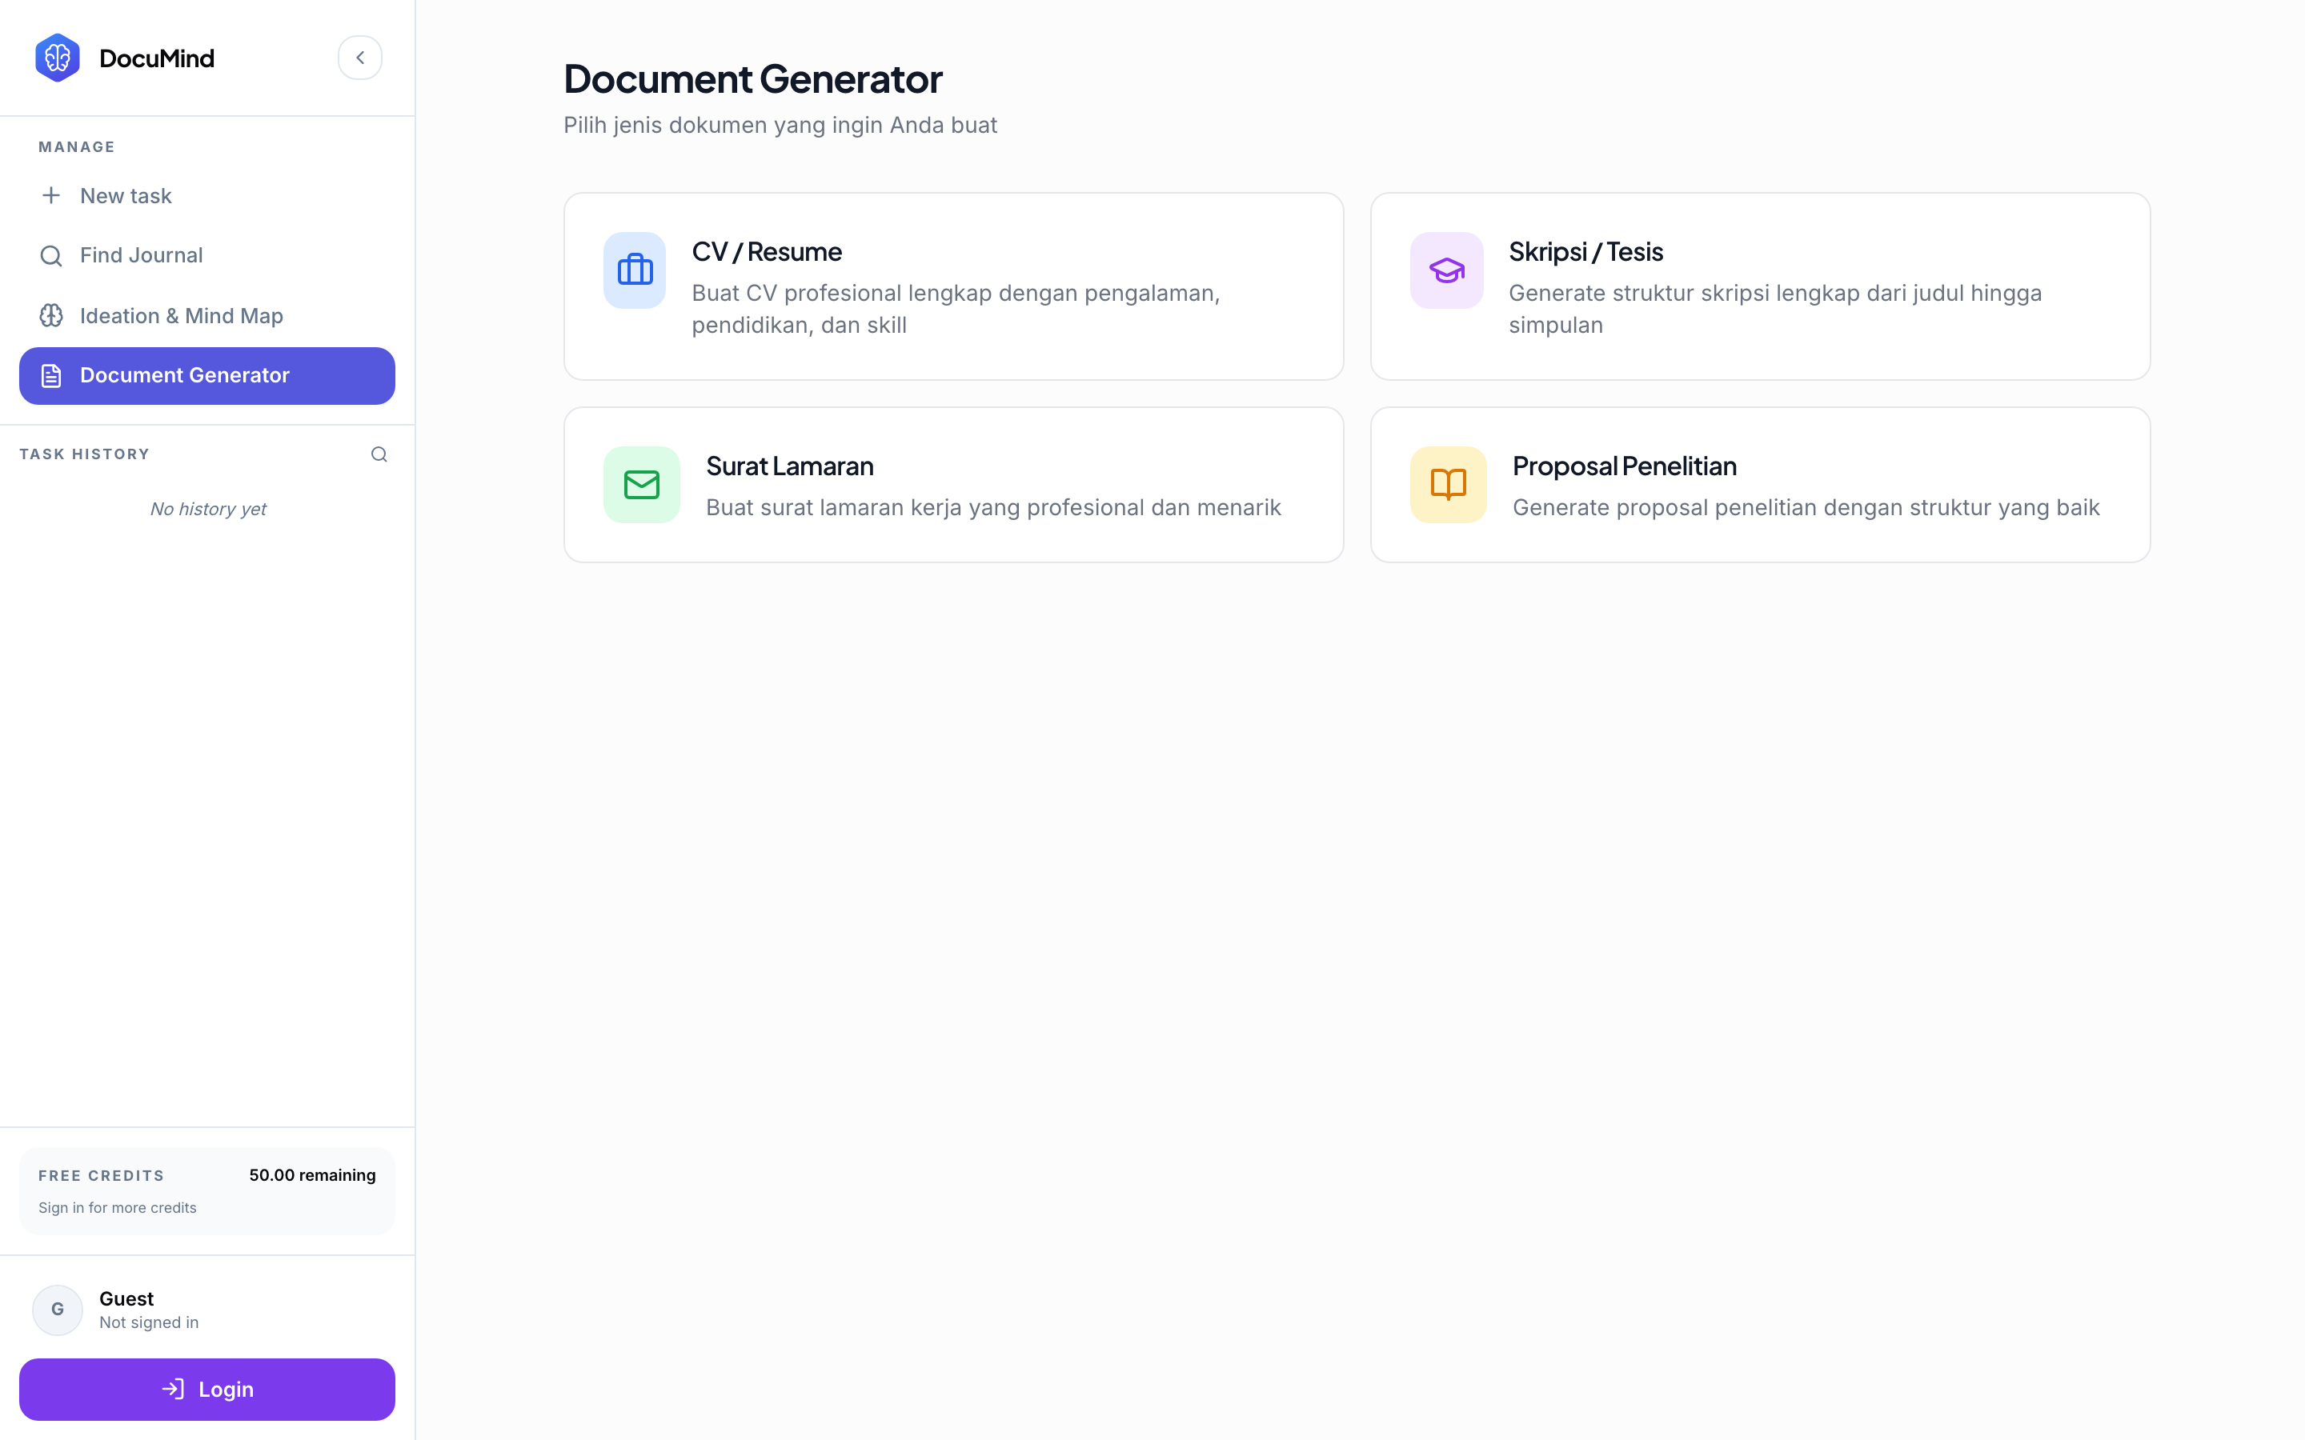
Task: Click the 'Buat CV profesional lengkap' description
Action: point(956,309)
